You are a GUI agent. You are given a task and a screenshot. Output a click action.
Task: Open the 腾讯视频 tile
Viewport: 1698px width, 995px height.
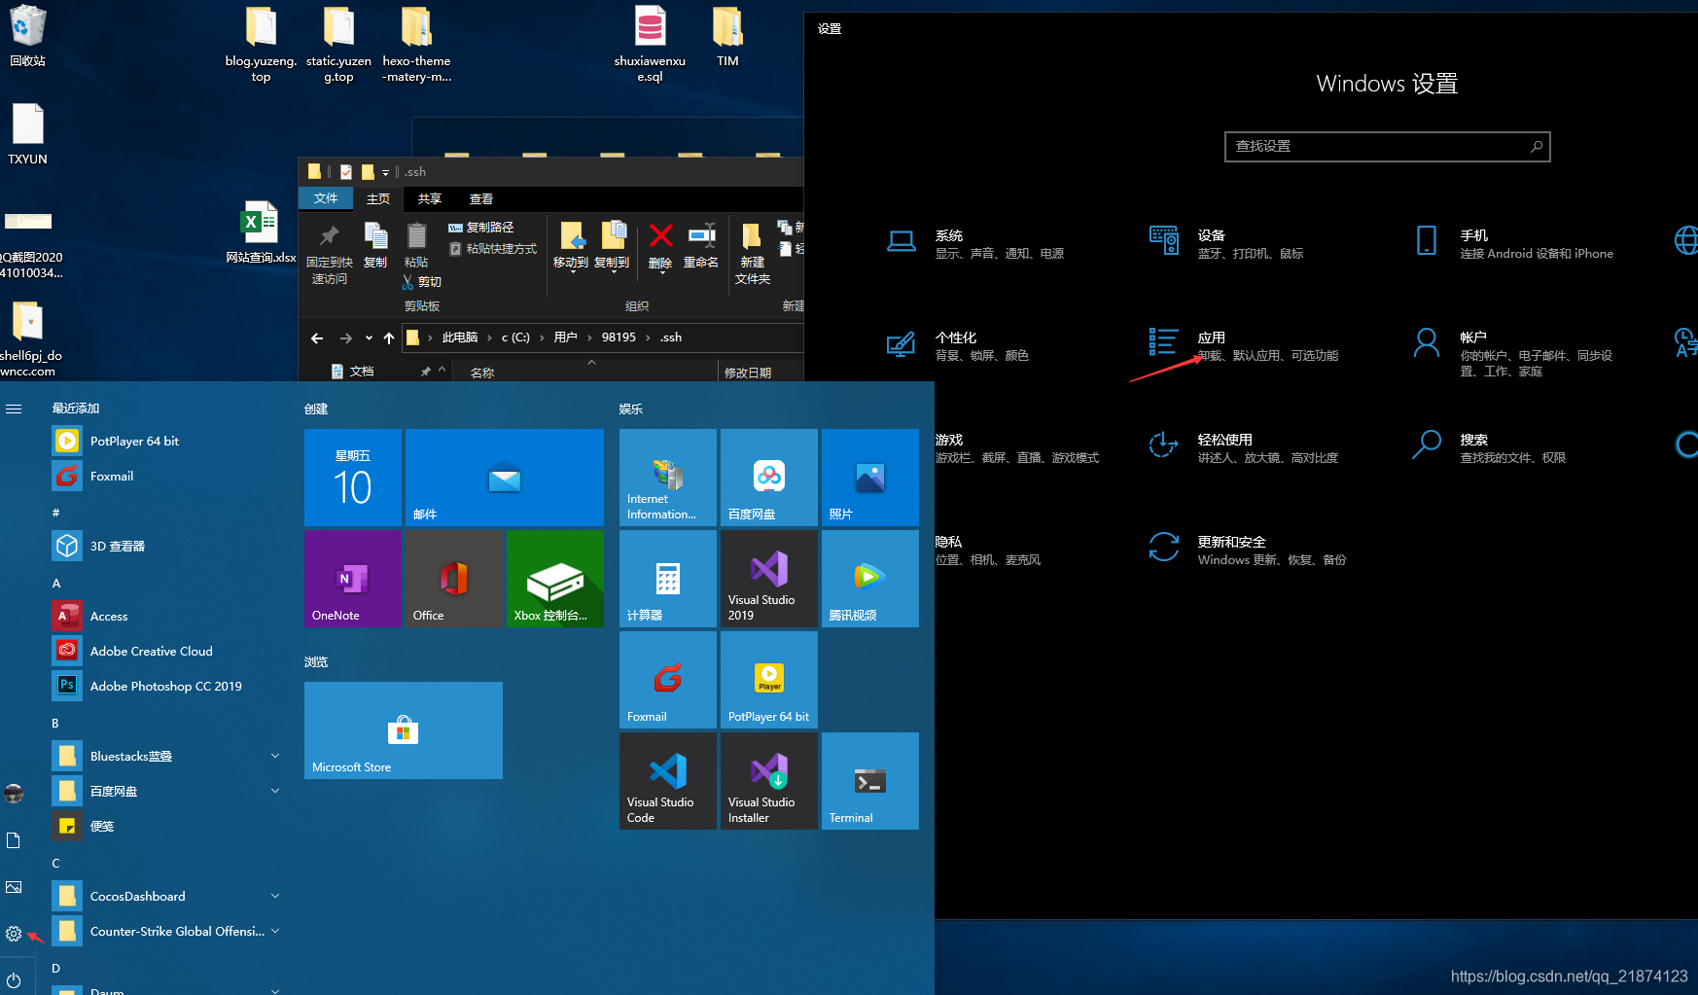click(x=870, y=579)
